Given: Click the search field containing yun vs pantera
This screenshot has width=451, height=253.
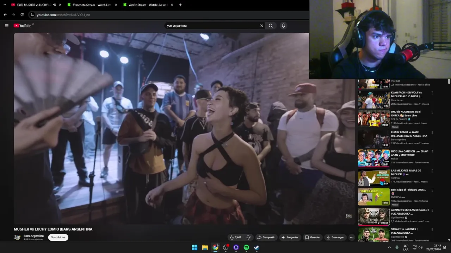Looking at the screenshot, I should coord(211,26).
